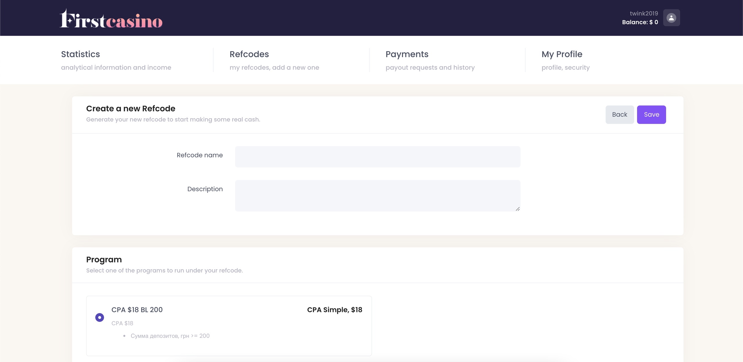Click the CPA $18 BL 200 program title
The width and height of the screenshot is (743, 362).
coord(137,310)
